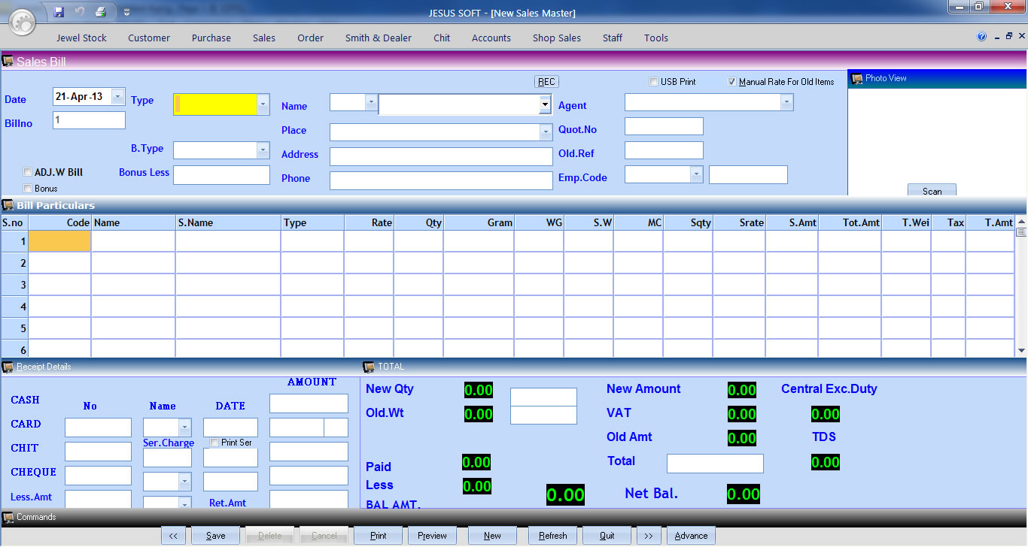Image resolution: width=1028 pixels, height=547 pixels.
Task: Expand the Agent combo box
Action: 786,102
